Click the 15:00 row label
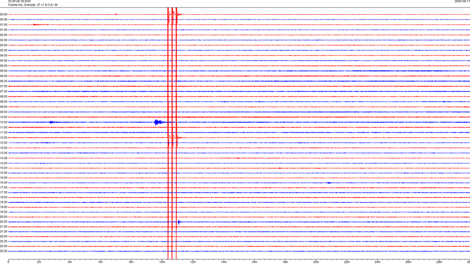The width and height of the screenshot is (470, 264). click(x=4, y=168)
